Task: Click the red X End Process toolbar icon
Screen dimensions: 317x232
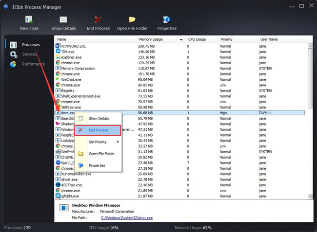Action: pos(98,20)
